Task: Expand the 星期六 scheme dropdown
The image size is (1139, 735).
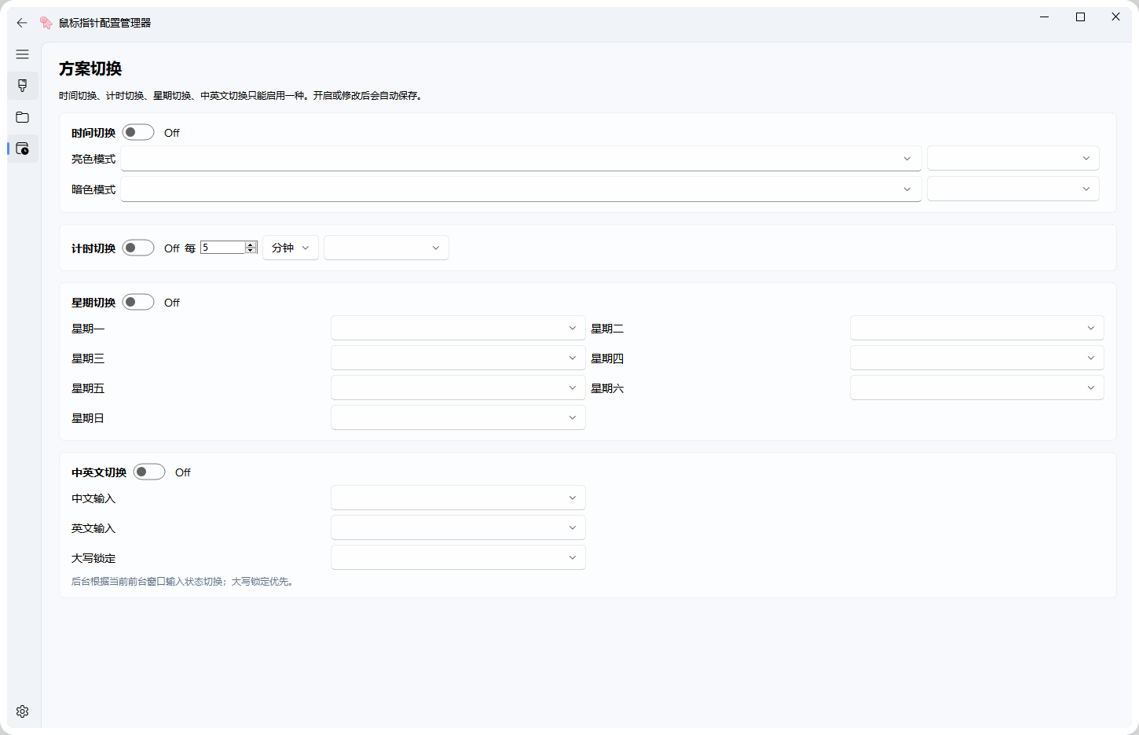Action: tap(976, 388)
